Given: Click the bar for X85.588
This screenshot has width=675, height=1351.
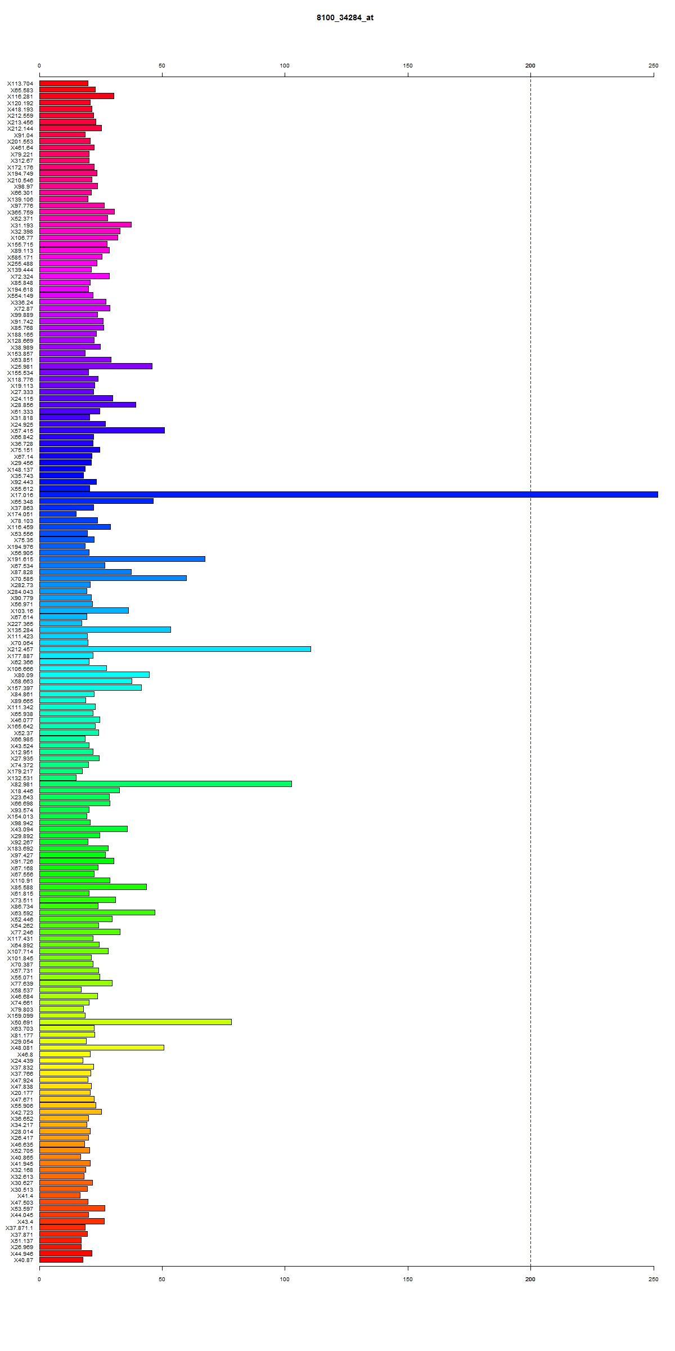Looking at the screenshot, I should point(93,887).
